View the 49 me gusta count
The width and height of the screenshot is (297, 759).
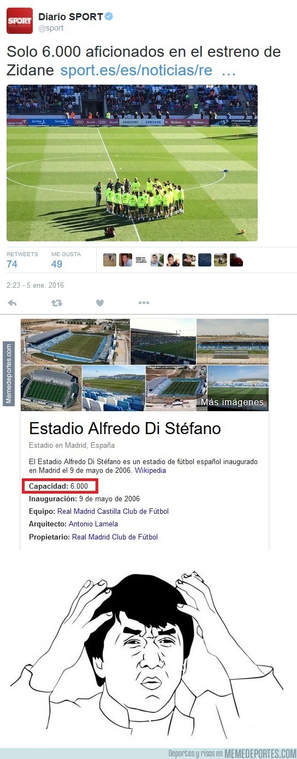pyautogui.click(x=57, y=264)
